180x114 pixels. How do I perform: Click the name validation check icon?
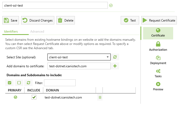coord(111,5)
